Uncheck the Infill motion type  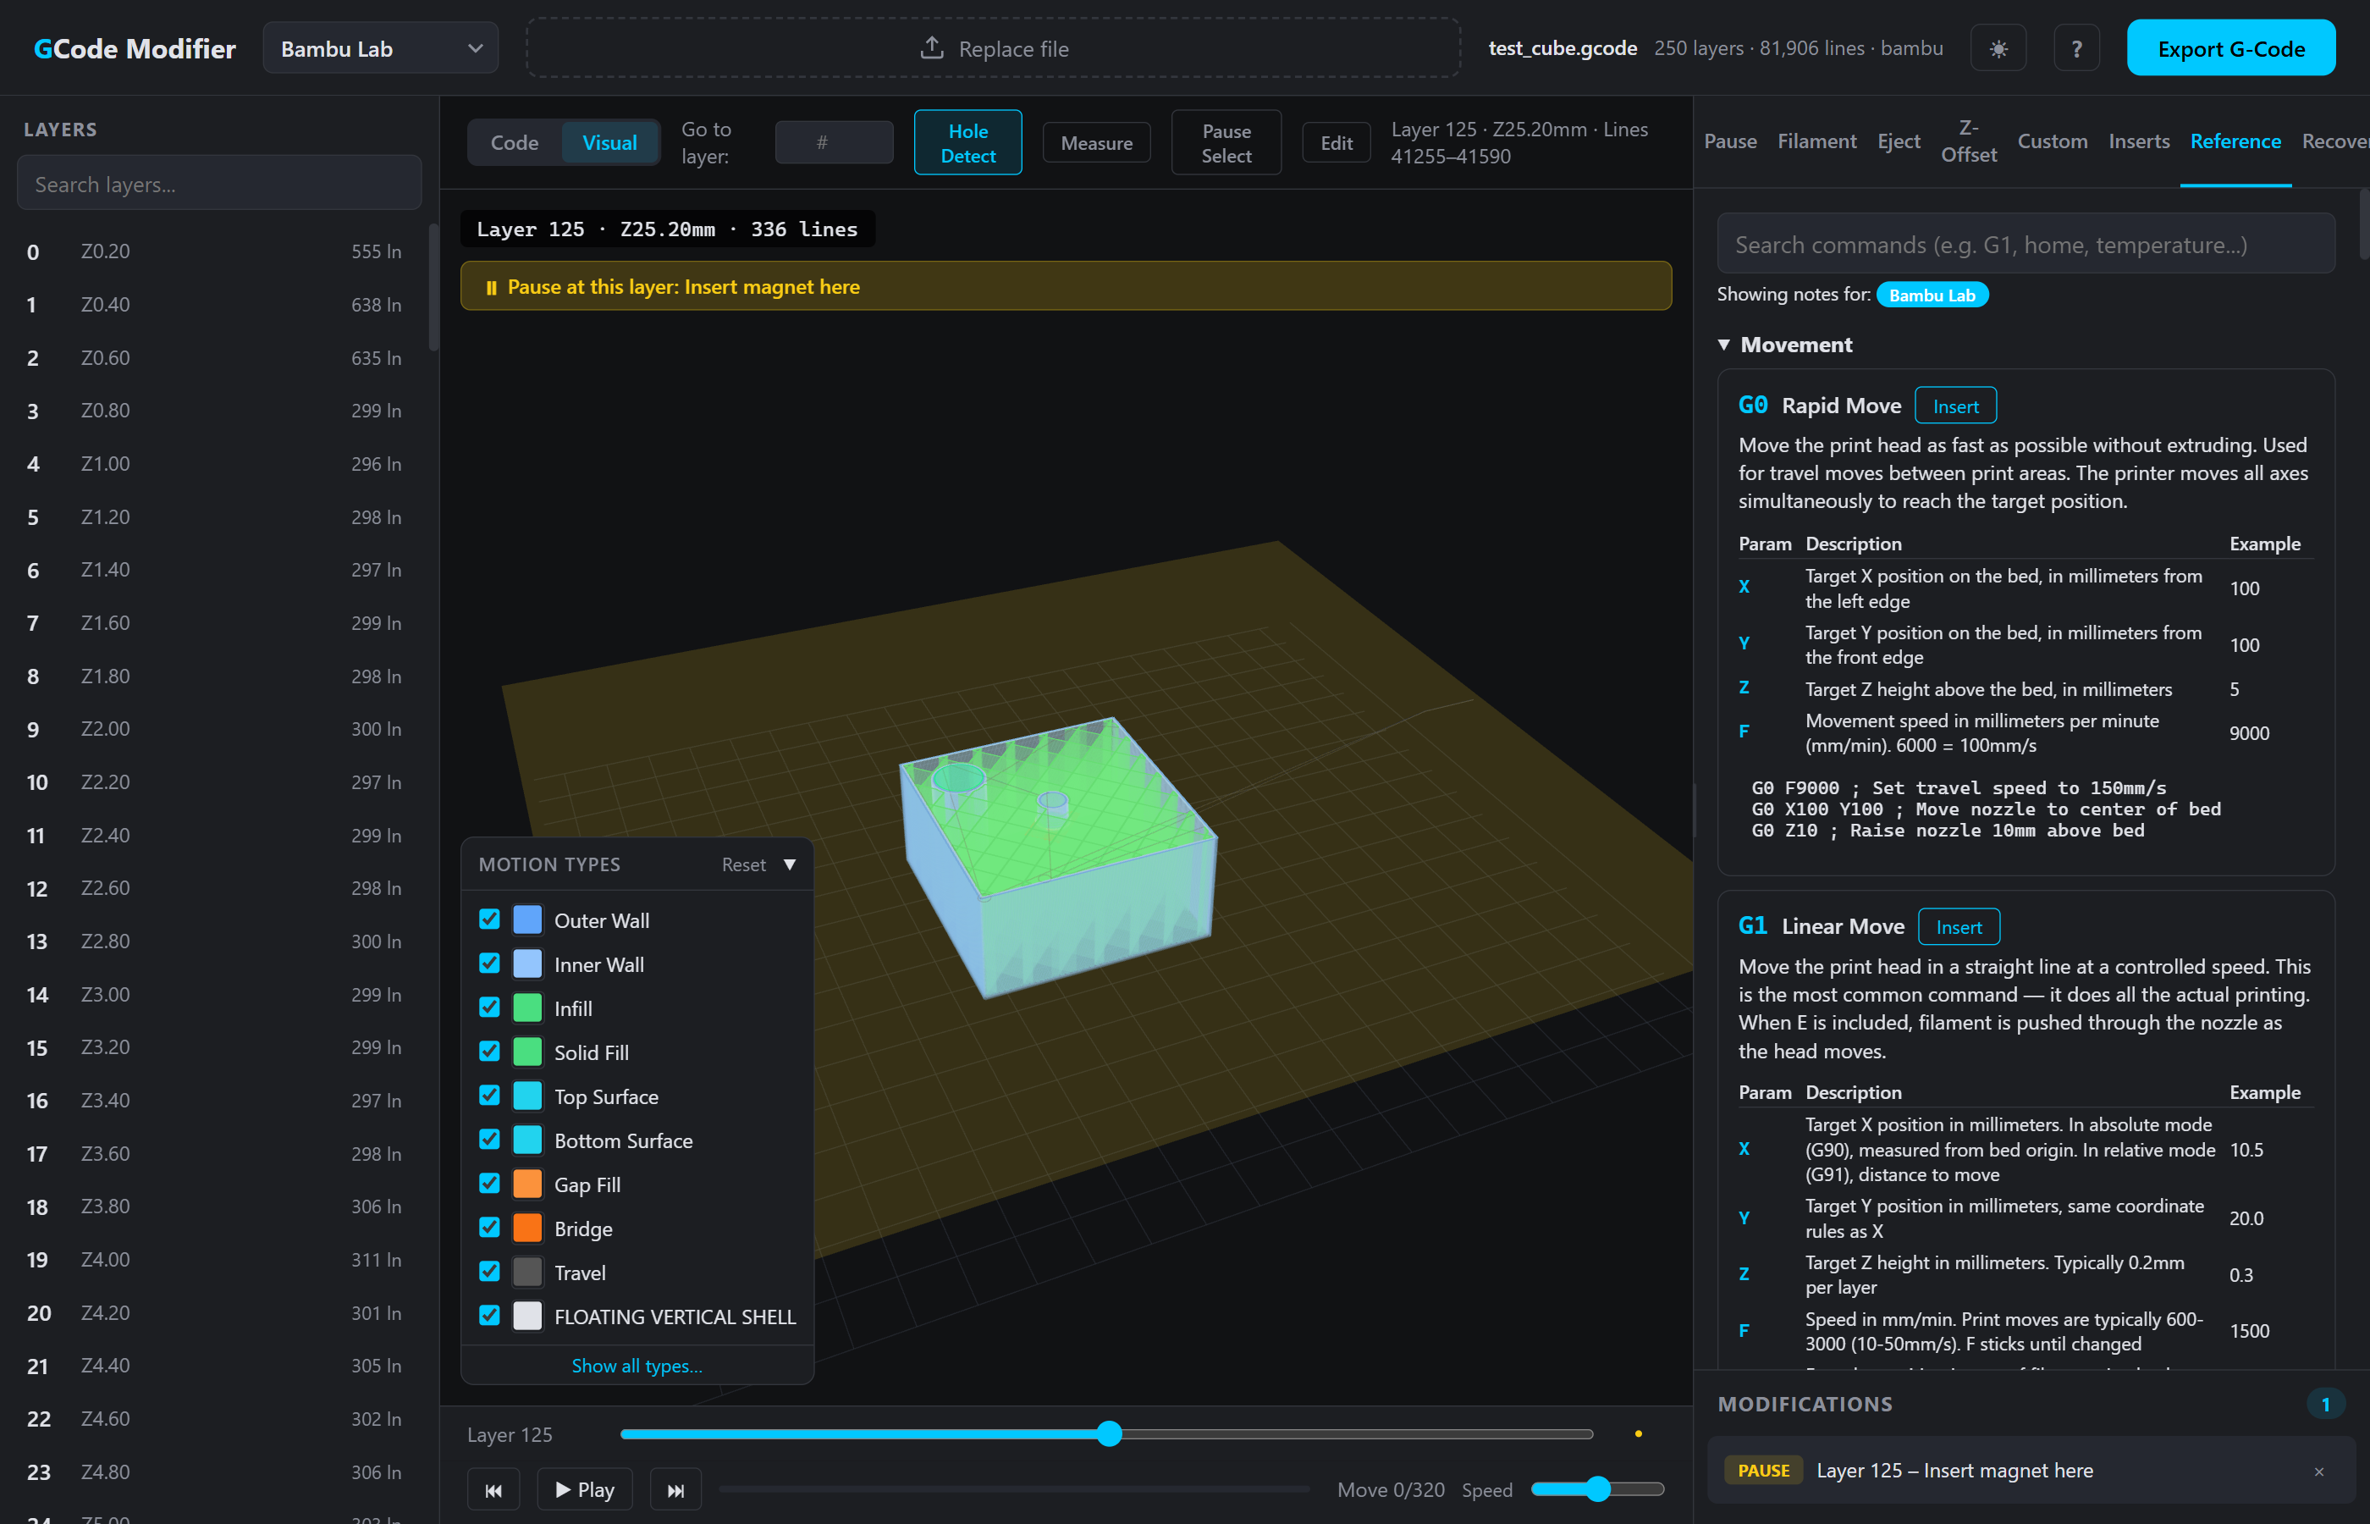pyautogui.click(x=489, y=1008)
